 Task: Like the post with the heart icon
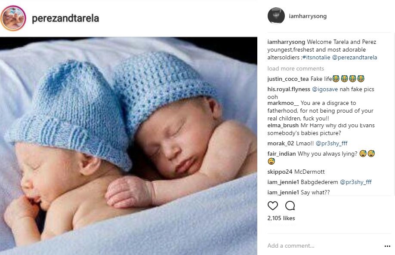(x=272, y=206)
